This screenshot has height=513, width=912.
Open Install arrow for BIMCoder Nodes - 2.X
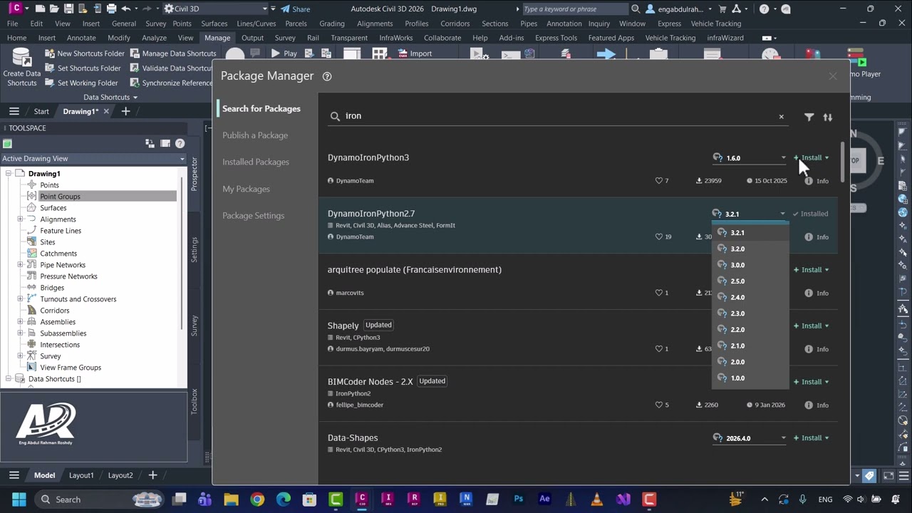826,382
